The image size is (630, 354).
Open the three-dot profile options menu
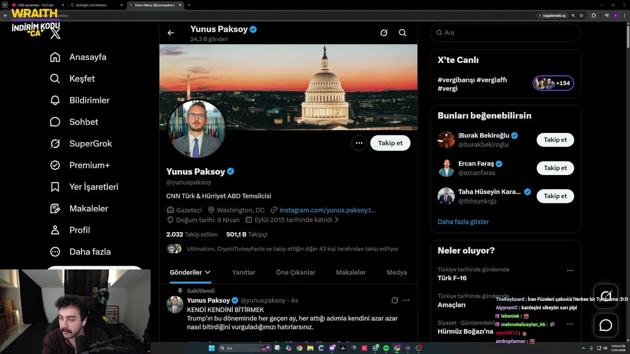[x=359, y=143]
